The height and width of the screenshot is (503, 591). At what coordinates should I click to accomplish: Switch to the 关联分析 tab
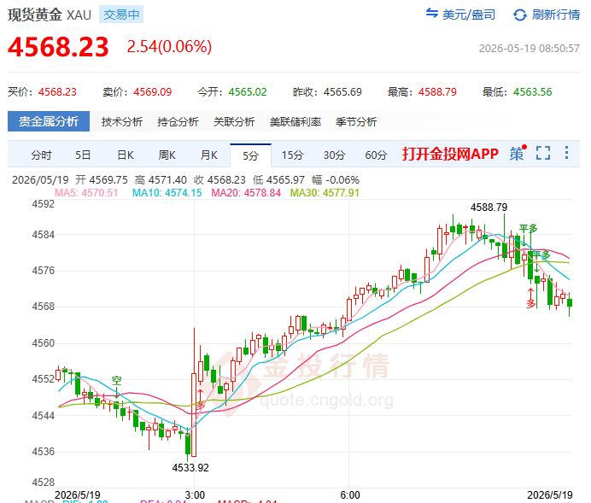pyautogui.click(x=234, y=122)
